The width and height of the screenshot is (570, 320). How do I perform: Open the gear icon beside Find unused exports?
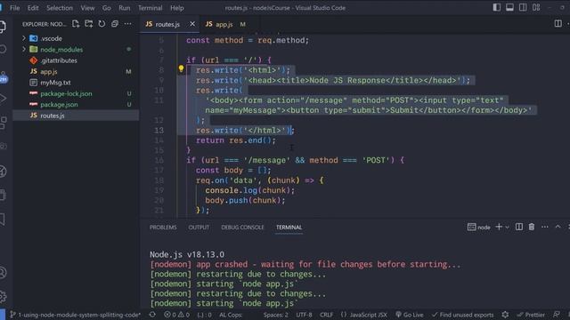(x=505, y=315)
